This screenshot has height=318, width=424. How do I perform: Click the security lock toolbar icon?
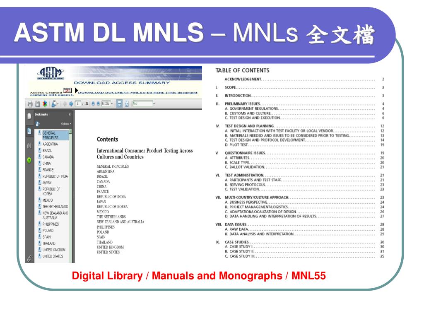(x=54, y=104)
